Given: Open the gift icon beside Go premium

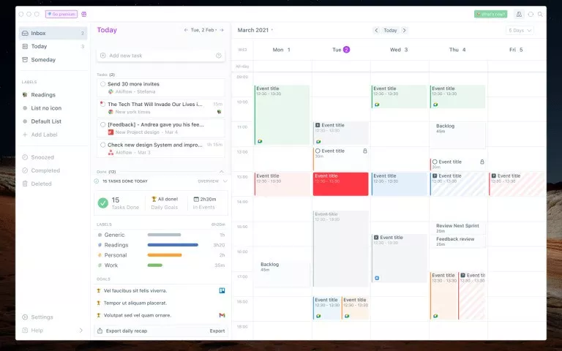Looking at the screenshot, I should tap(84, 15).
